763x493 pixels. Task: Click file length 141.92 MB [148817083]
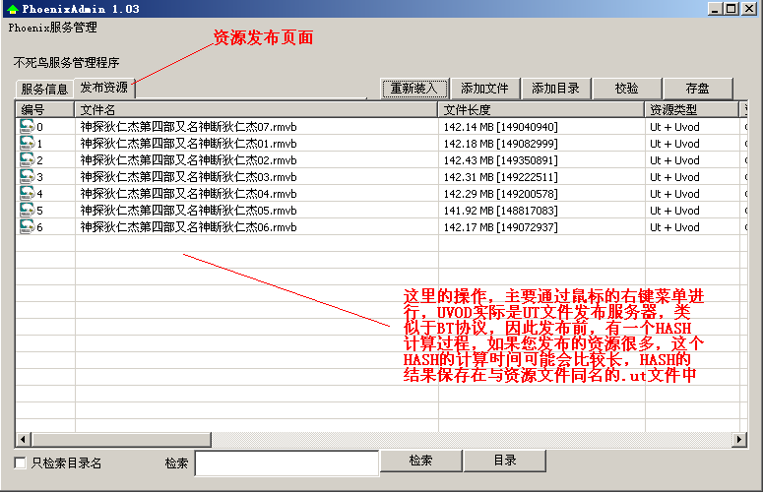click(501, 211)
